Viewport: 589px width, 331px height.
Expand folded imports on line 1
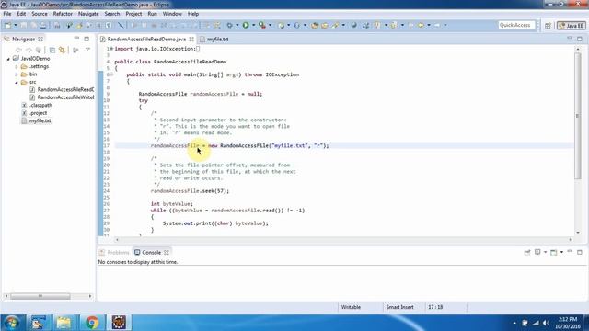pyautogui.click(x=111, y=49)
